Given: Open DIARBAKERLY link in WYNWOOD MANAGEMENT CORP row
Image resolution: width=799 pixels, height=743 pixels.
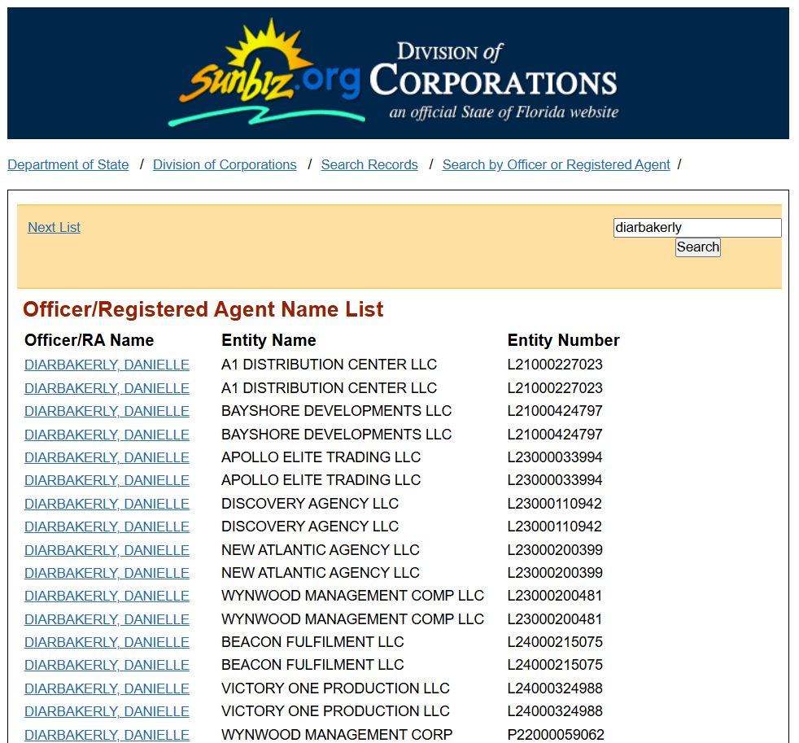Looking at the screenshot, I should pyautogui.click(x=107, y=735).
